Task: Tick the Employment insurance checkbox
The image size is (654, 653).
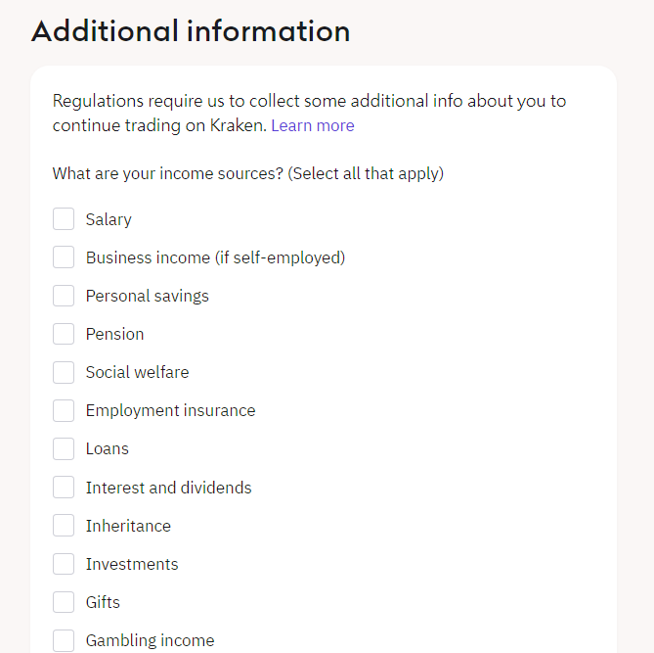Action: coord(64,410)
